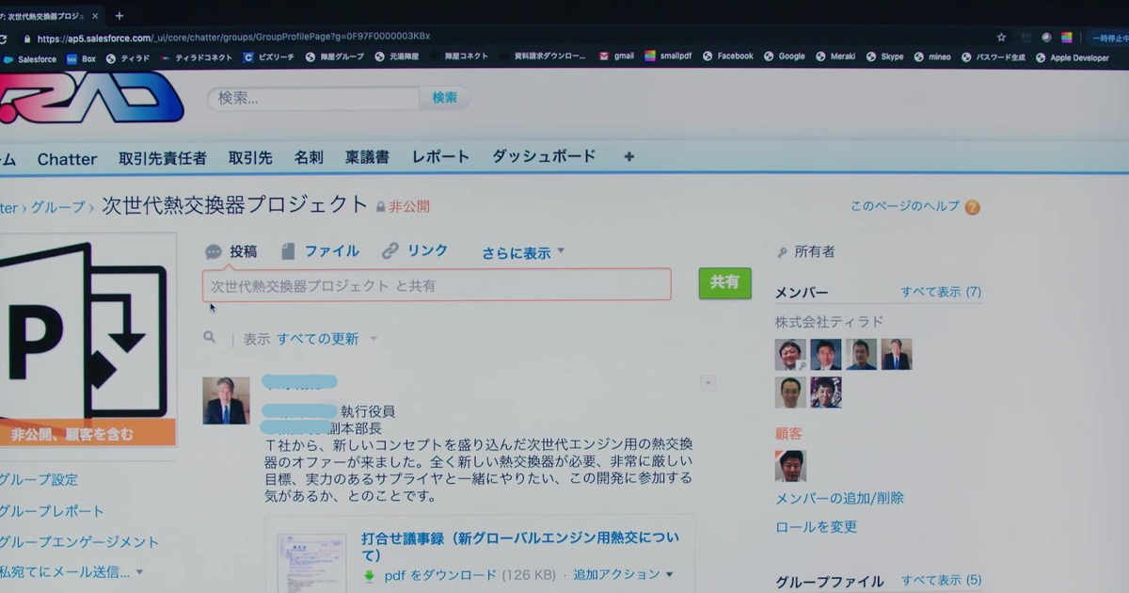Open the グループレポート link
This screenshot has width=1129, height=593.
pos(52,511)
